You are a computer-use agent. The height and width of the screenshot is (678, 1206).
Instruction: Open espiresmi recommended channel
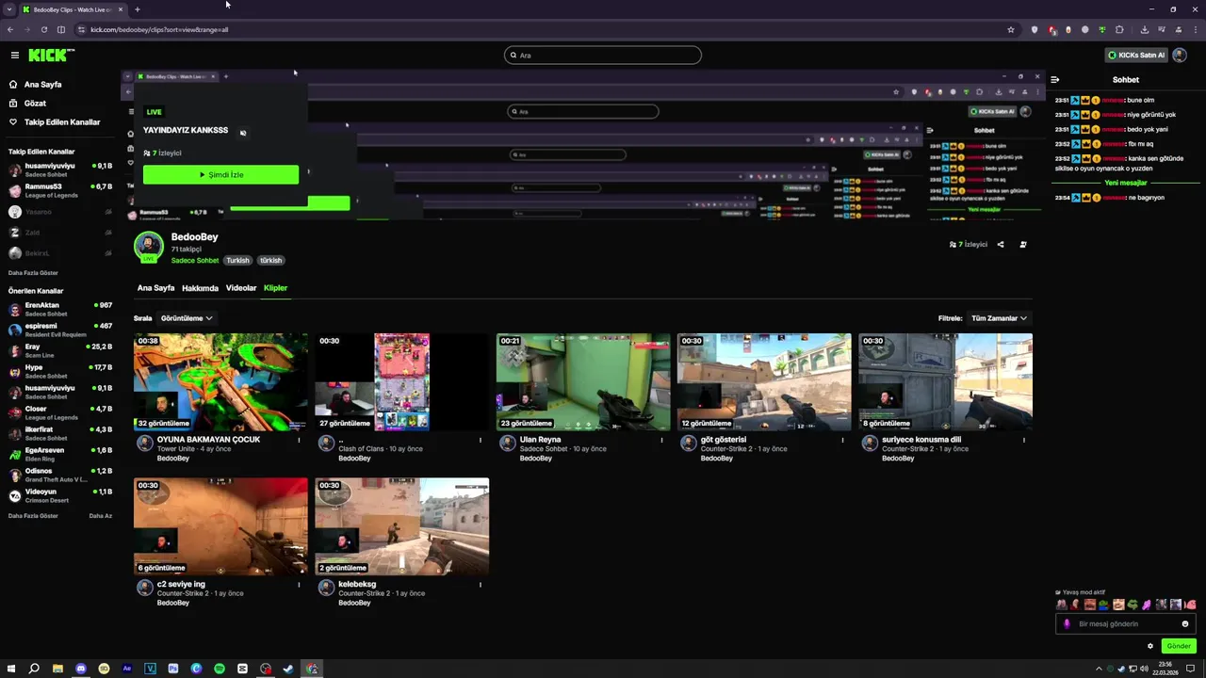click(60, 330)
